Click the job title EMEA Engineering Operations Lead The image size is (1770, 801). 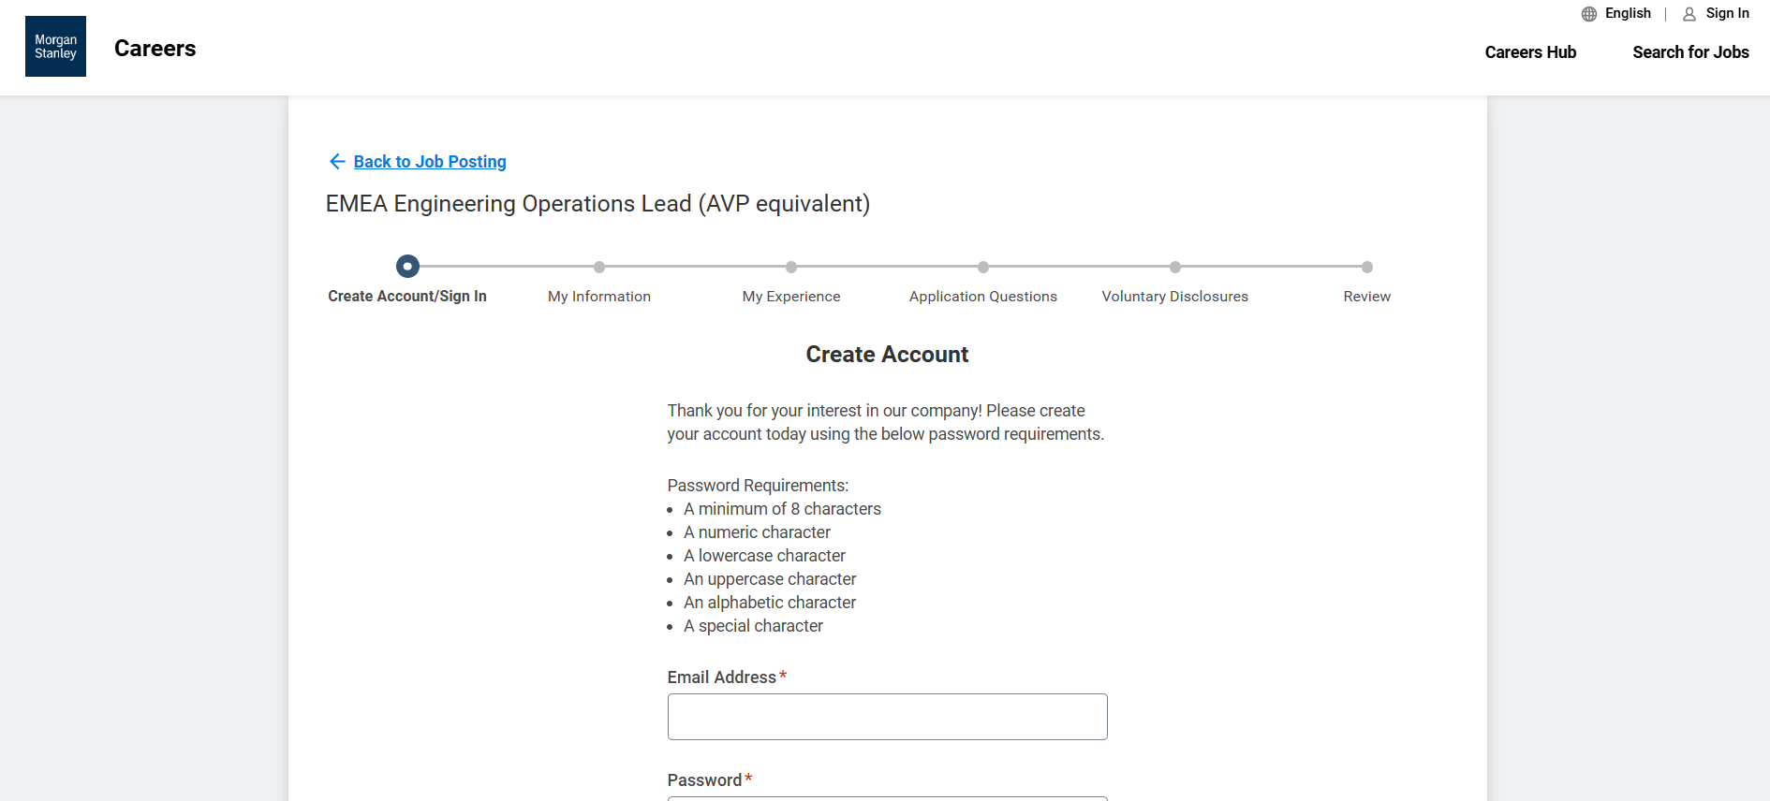click(x=597, y=204)
